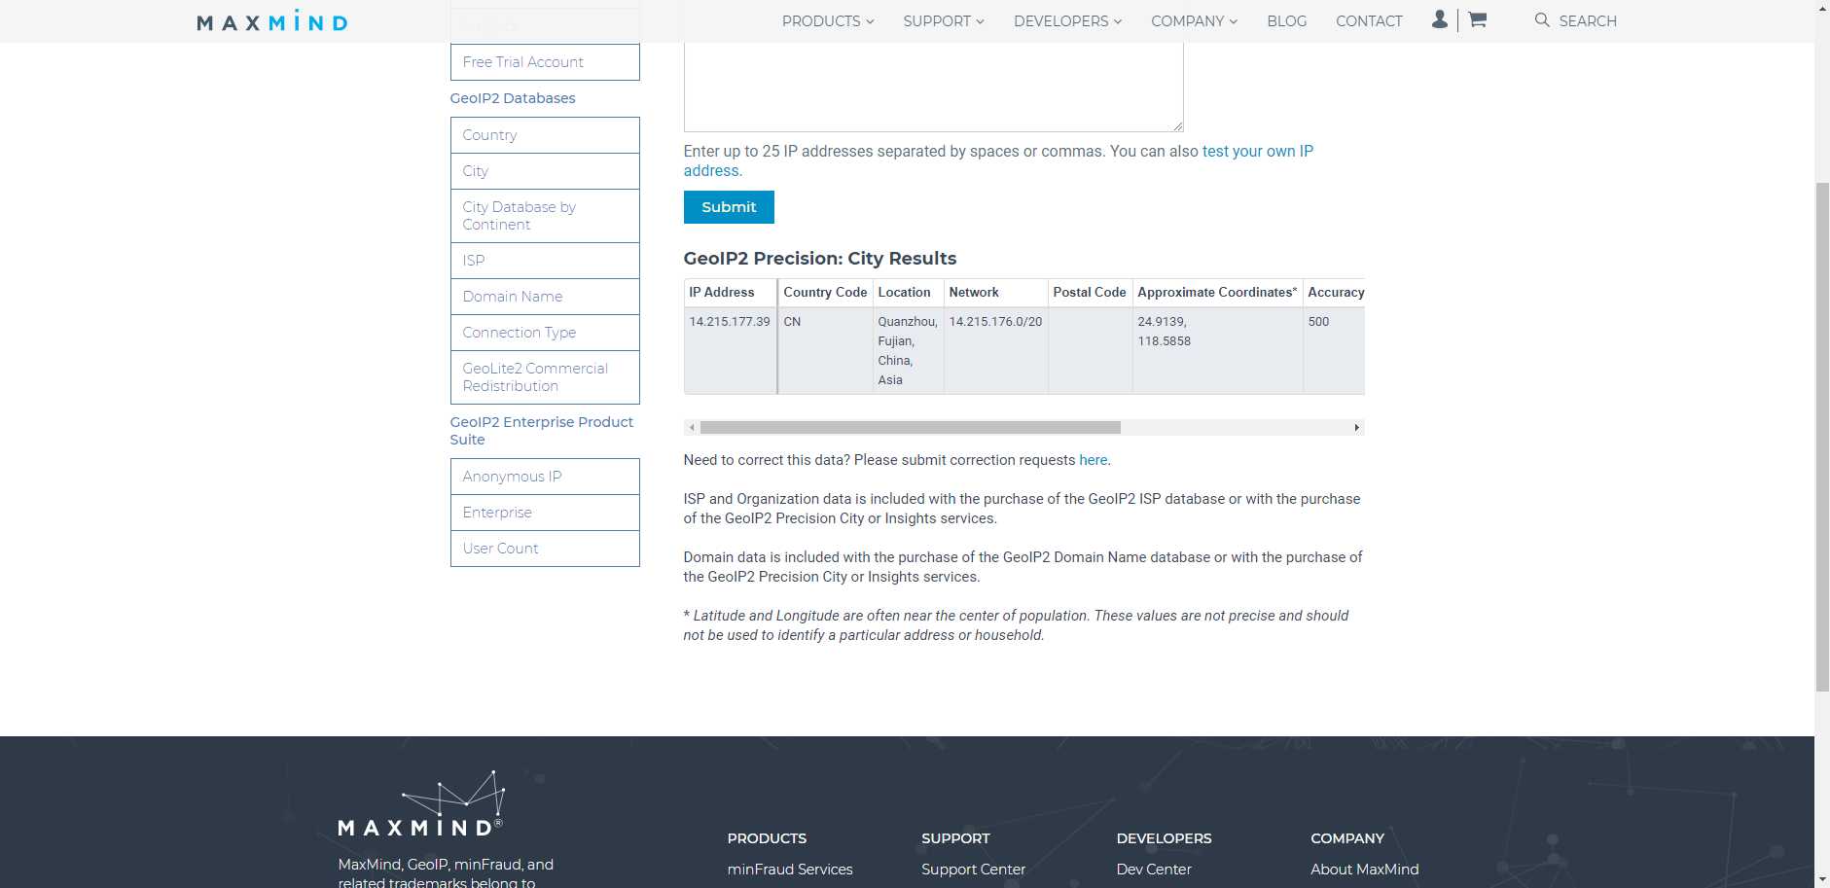Select ISP database in sidebar
The width and height of the screenshot is (1830, 888).
[x=545, y=261]
